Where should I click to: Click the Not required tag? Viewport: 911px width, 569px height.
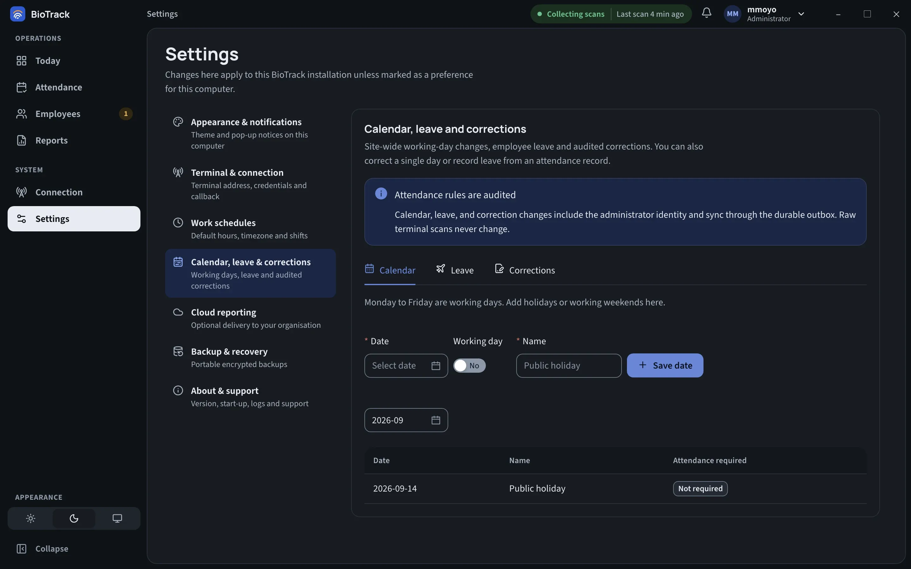pos(700,488)
